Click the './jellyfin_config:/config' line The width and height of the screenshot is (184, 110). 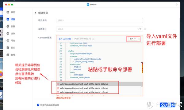coord(83,62)
